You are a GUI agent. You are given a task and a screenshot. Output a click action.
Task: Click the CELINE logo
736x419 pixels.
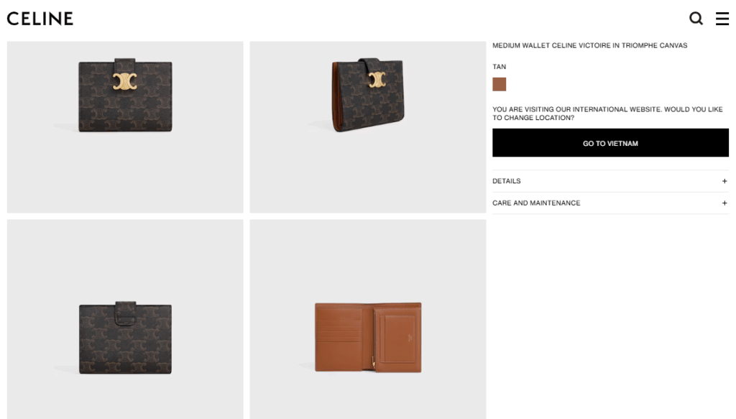click(40, 19)
